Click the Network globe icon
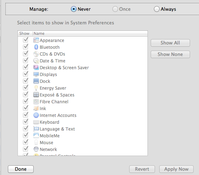The width and height of the screenshot is (199, 175). click(x=36, y=149)
